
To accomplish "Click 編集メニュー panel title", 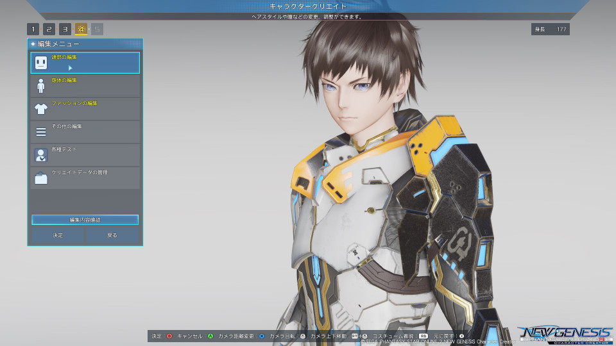I will click(x=58, y=44).
